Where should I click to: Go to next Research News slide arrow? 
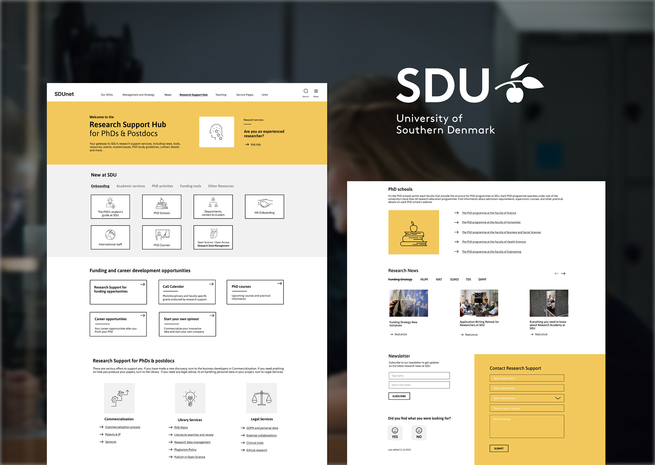tap(563, 274)
